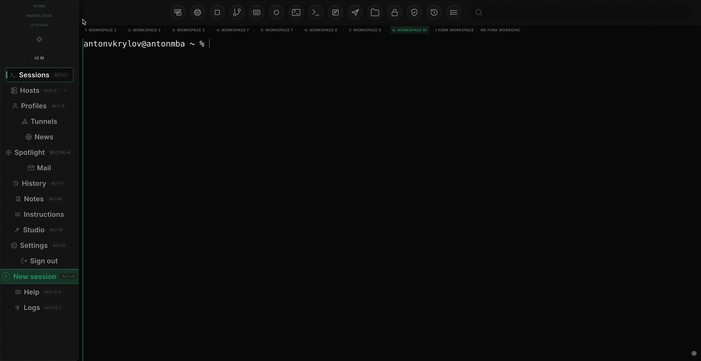The width and height of the screenshot is (701, 361).
Task: Open News in the sidebar
Action: click(x=39, y=137)
